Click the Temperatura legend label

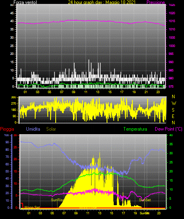tap(135, 129)
